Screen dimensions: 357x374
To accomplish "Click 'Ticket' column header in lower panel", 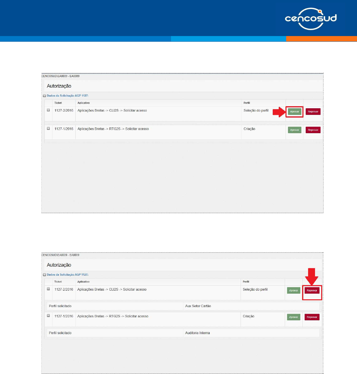I will [x=58, y=282].
